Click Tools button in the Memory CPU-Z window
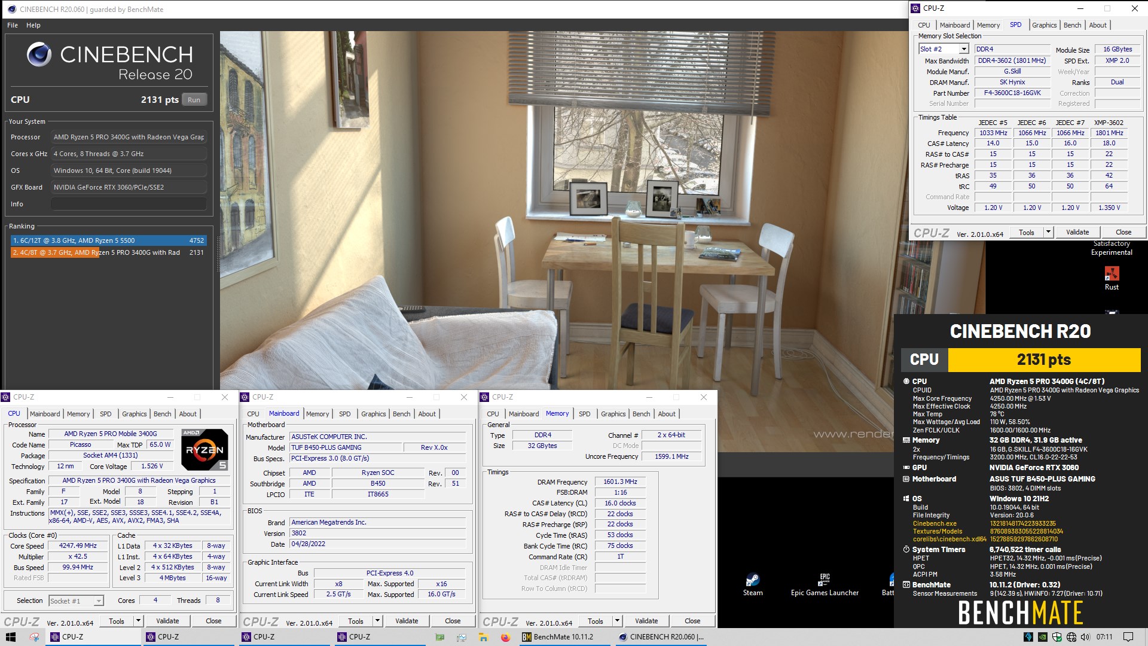The image size is (1148, 646). 596,621
